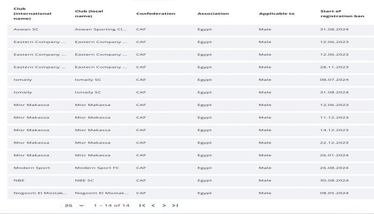Click the Egypt cell in NBE row
The width and height of the screenshot is (374, 214).
click(x=205, y=181)
